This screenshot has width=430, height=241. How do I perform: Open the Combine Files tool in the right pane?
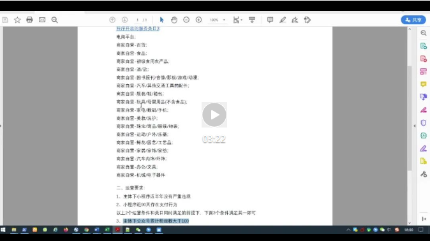424,97
